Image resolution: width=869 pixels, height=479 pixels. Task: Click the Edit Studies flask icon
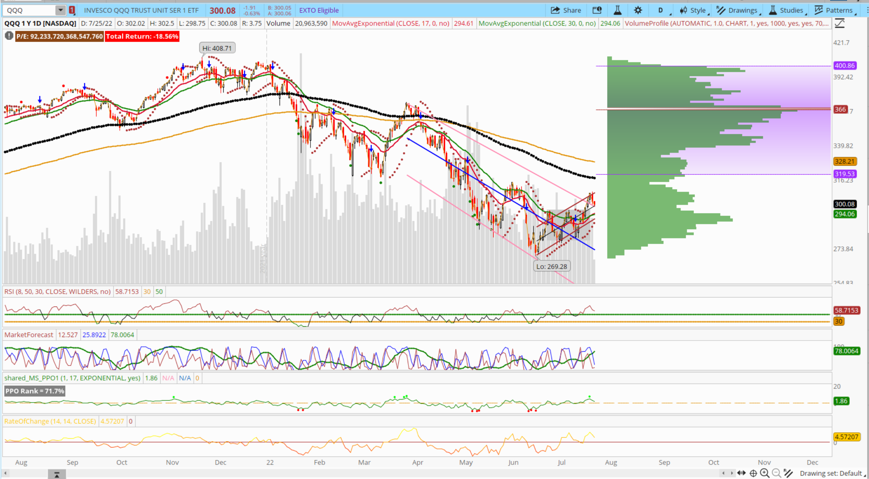pos(618,10)
